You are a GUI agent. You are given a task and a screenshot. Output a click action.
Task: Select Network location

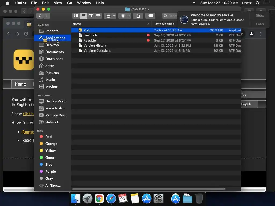53,122
